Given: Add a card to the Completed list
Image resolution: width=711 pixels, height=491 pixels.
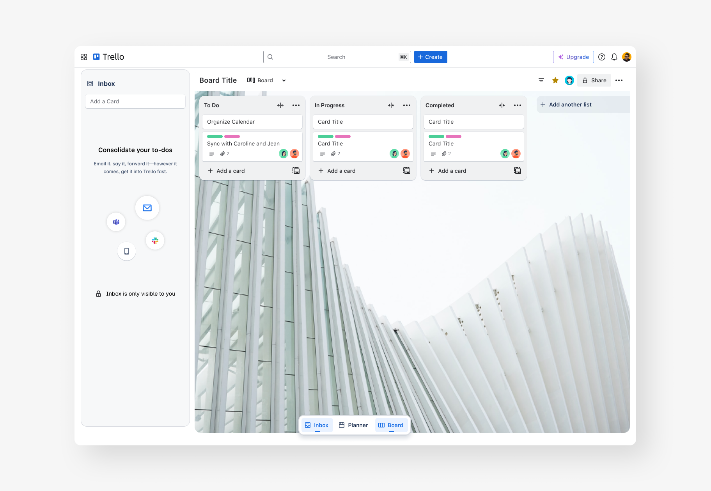Looking at the screenshot, I should pyautogui.click(x=448, y=171).
